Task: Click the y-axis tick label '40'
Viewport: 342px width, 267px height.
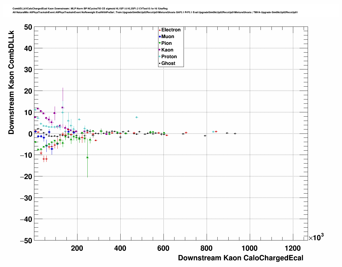Action: click(28, 49)
